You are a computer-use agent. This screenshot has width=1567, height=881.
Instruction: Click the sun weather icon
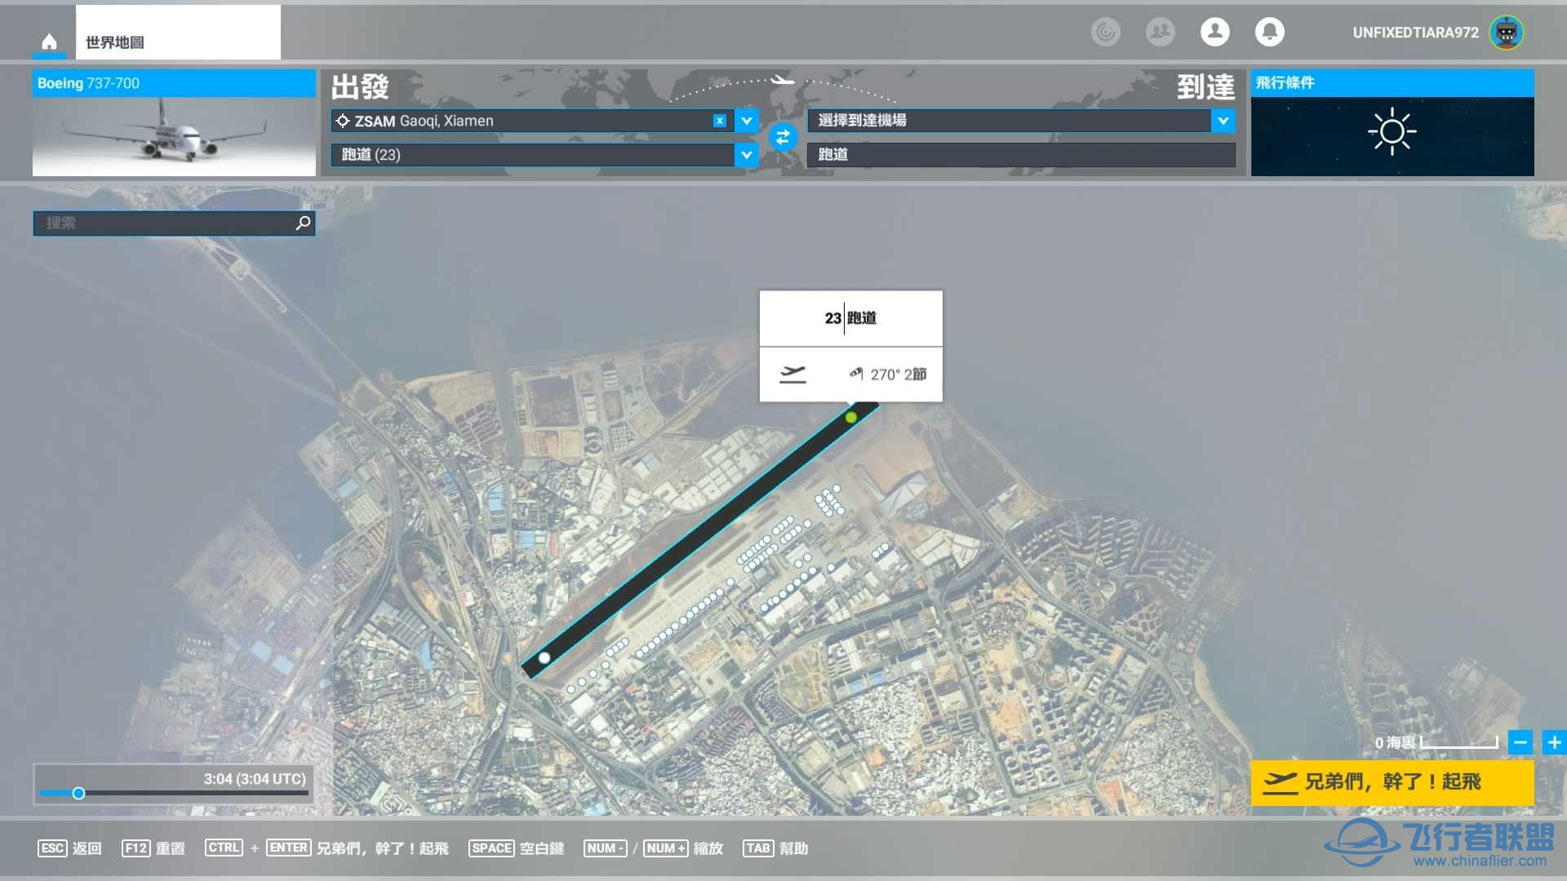1392,131
